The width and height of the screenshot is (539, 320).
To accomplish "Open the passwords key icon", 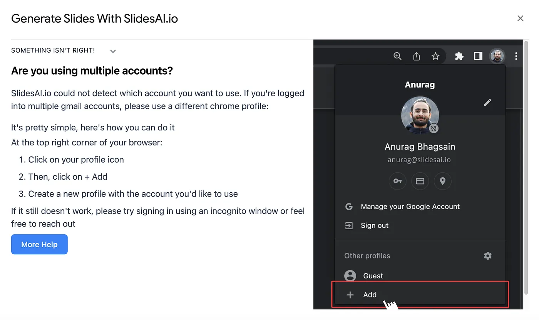I will point(398,181).
